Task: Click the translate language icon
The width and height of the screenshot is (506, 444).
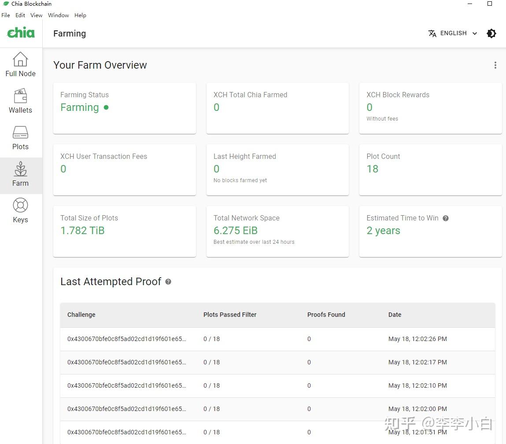Action: 432,33
